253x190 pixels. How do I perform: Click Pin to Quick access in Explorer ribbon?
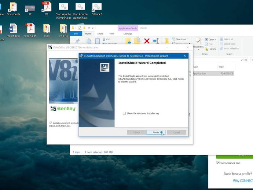point(78,41)
